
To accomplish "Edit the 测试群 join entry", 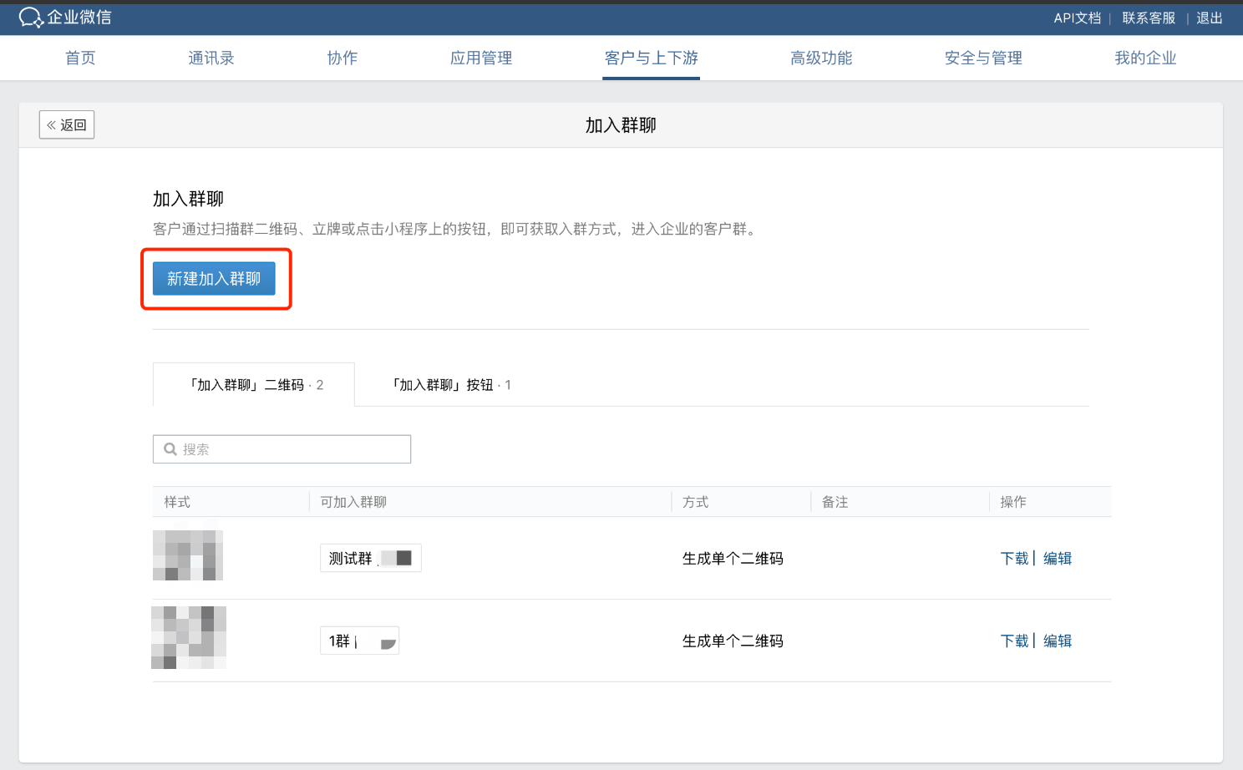I will tap(1058, 558).
